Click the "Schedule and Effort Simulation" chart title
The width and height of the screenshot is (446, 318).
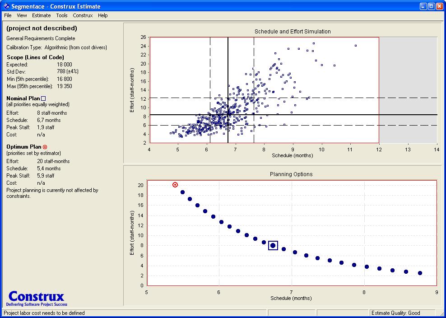click(293, 32)
